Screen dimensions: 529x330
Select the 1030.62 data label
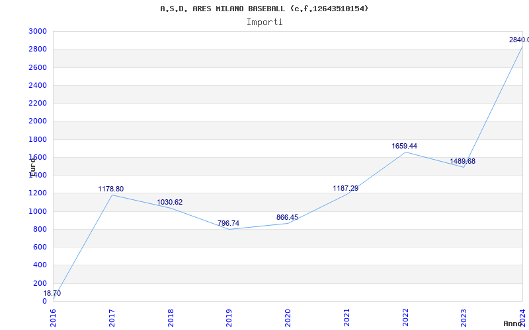(x=170, y=202)
